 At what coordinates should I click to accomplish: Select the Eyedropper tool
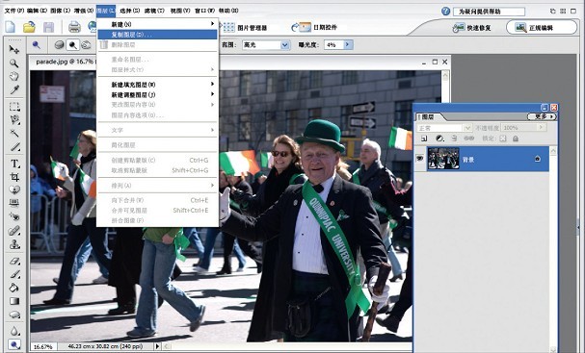click(x=14, y=89)
